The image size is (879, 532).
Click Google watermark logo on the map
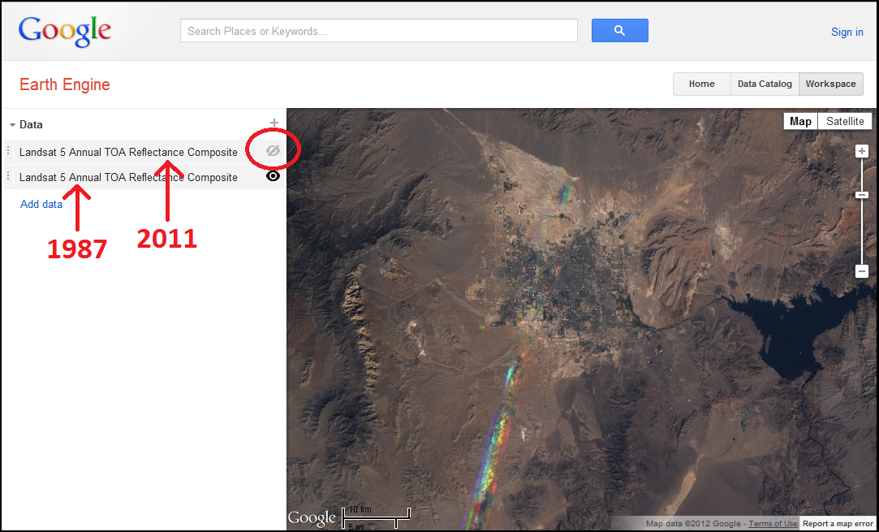[312, 517]
